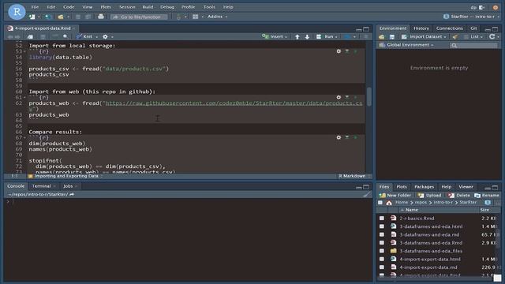This screenshot has height=284, width=505.
Task: Click the Knit yarn icon
Action: (x=79, y=37)
